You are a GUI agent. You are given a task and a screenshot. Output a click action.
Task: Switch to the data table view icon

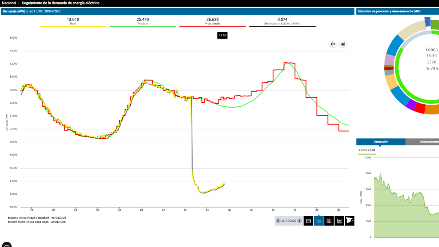pos(329,221)
